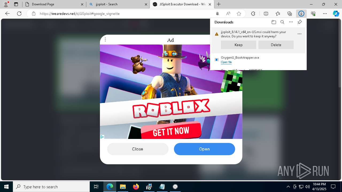Open Task View on the taskbar
Screen dimensions: 342x192
[x=96, y=187]
